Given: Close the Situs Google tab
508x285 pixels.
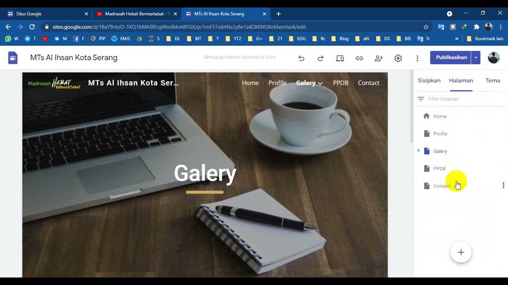Looking at the screenshot, I should tap(86, 14).
